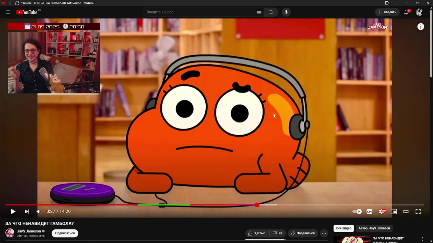Open browser extensions puzzle icon
433x243 pixels.
point(387,3)
